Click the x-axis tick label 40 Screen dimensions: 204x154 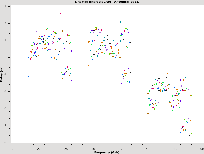tap(147, 149)
